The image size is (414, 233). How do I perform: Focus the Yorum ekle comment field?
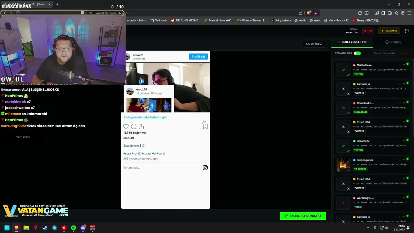(x=162, y=168)
